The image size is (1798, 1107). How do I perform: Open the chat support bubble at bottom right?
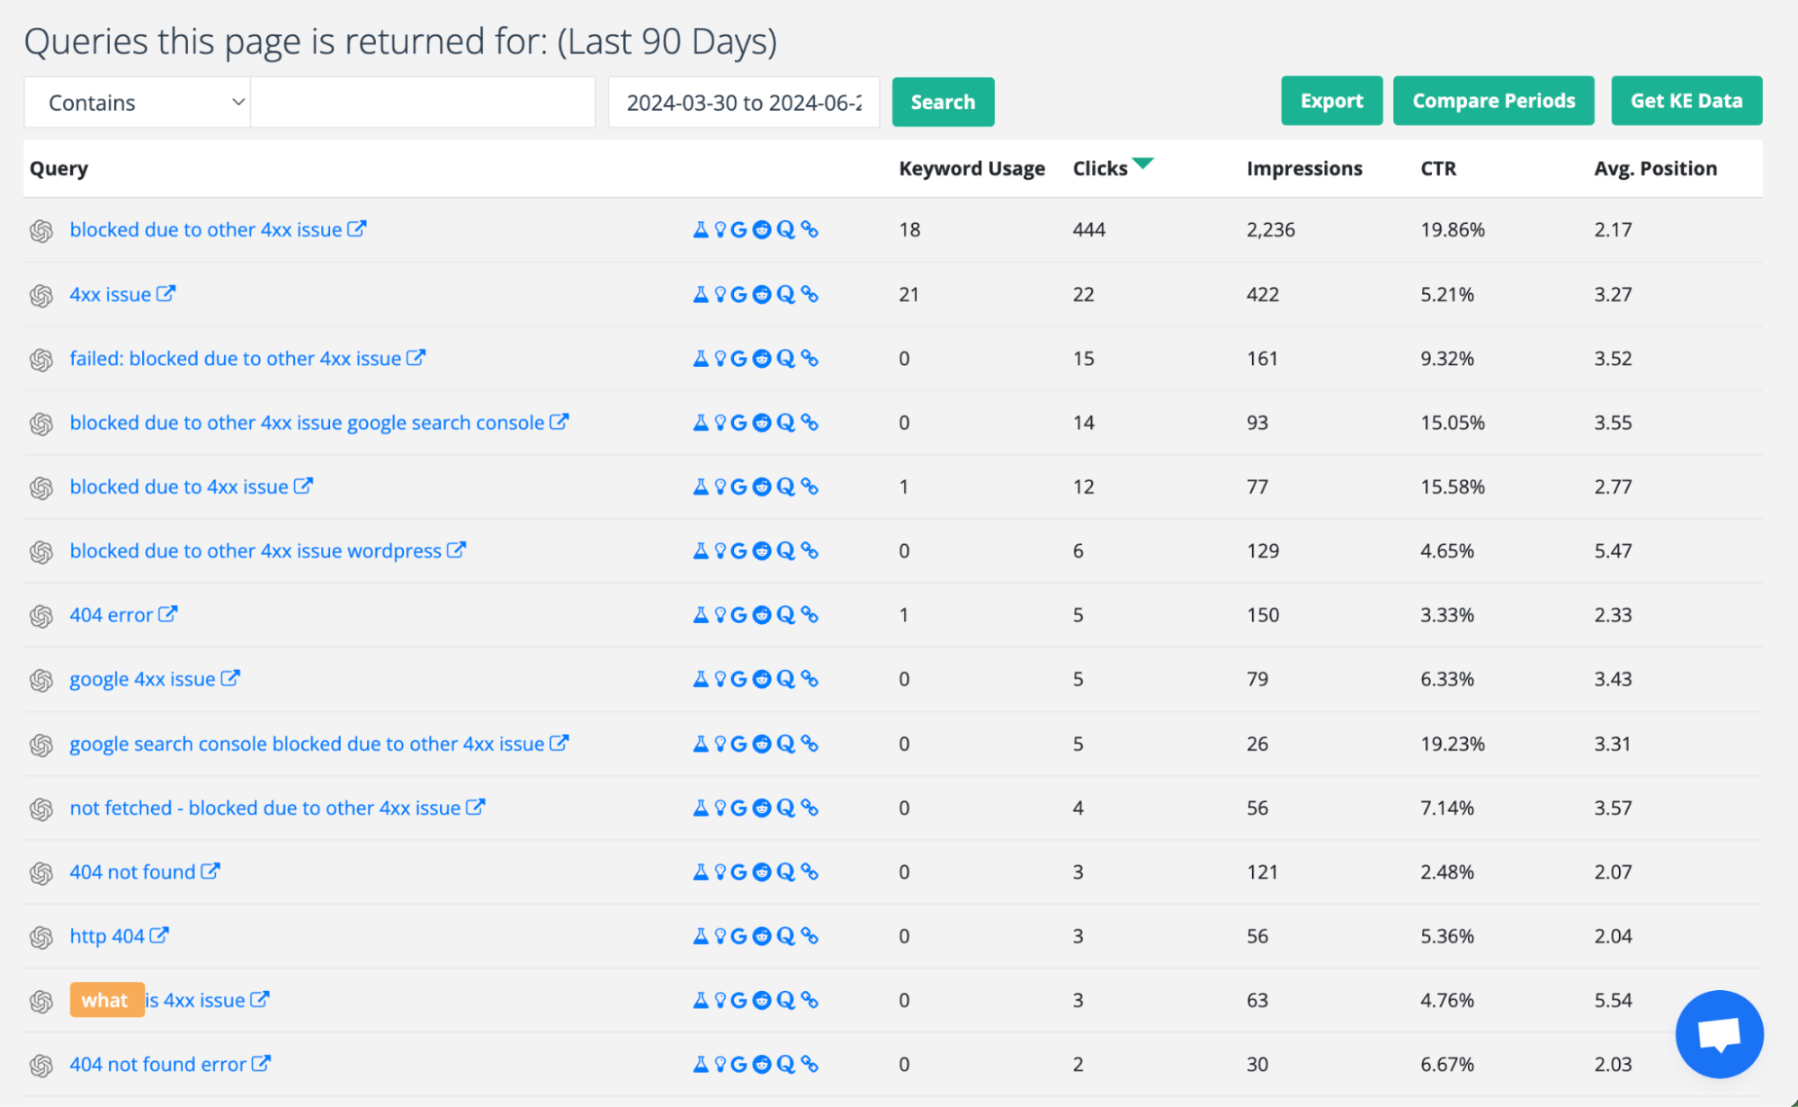[x=1719, y=1033]
